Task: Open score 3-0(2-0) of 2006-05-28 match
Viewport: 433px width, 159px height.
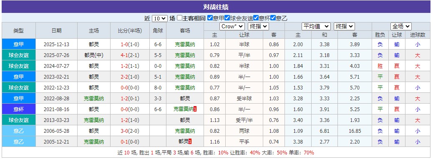Action: (x=130, y=131)
